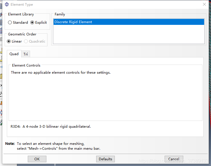211x166 pixels.
Task: Cancel the element type dialog
Action: [x=173, y=159]
